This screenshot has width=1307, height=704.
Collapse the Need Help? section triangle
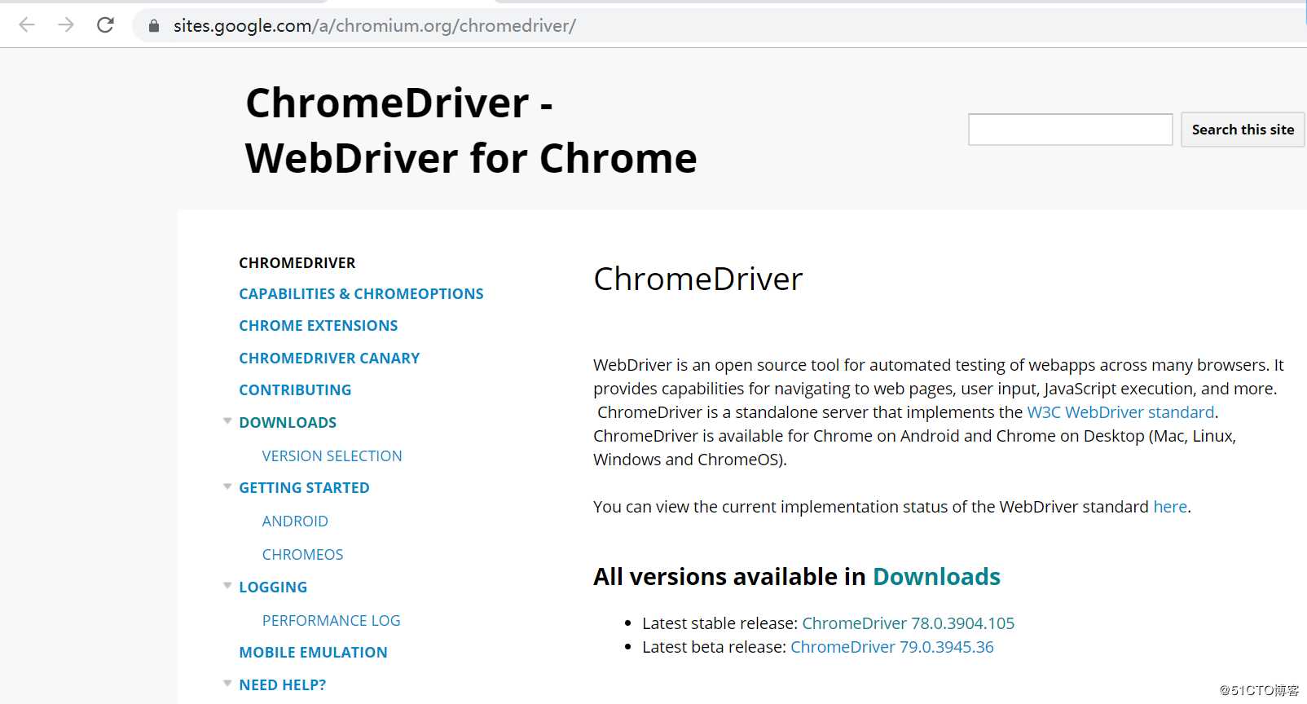(x=227, y=684)
